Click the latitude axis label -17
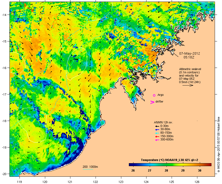222x184 pixels. (x=4, y=94)
